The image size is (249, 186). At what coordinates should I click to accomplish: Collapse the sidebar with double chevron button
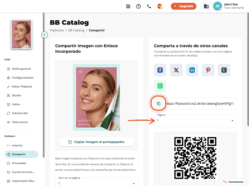pyautogui.click(x=45, y=34)
